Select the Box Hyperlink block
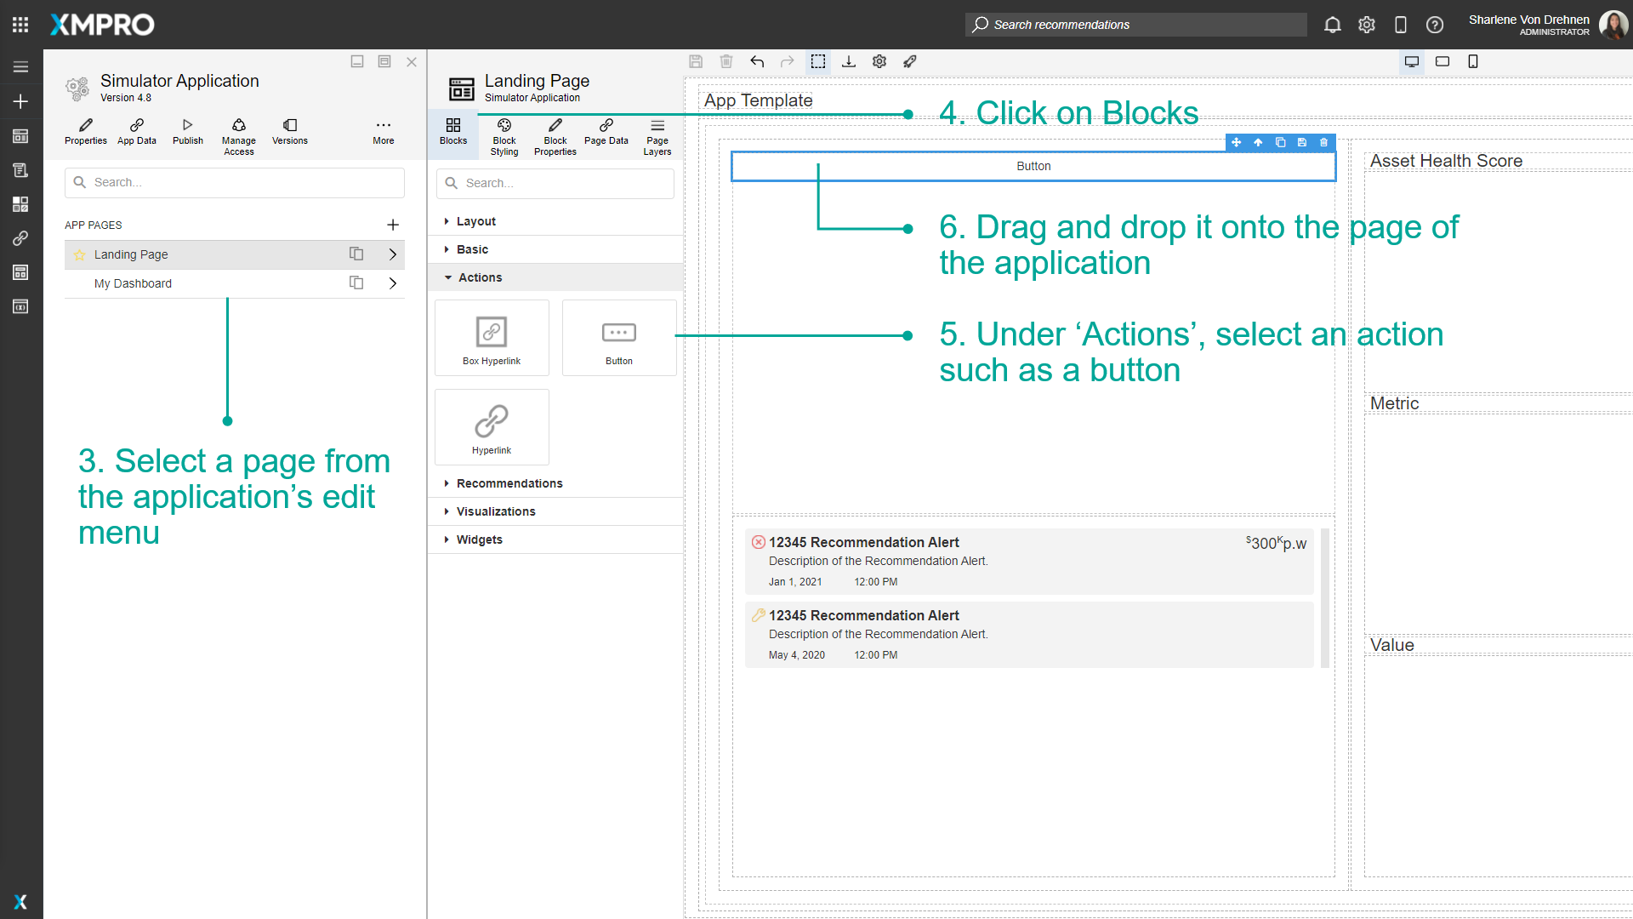This screenshot has height=919, width=1633. 492,337
